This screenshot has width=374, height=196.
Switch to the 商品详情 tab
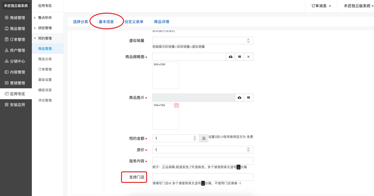162,22
